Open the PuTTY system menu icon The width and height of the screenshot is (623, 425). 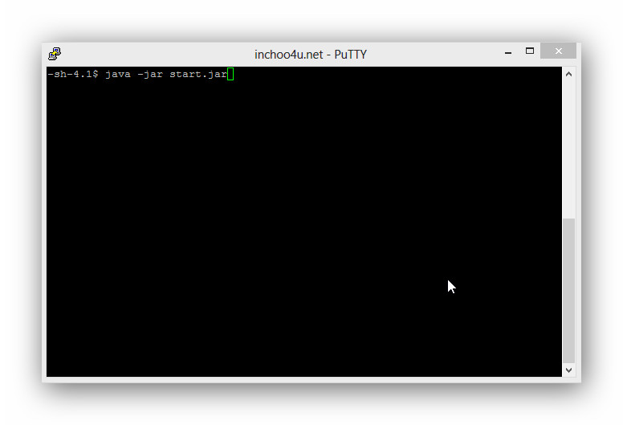tap(55, 54)
